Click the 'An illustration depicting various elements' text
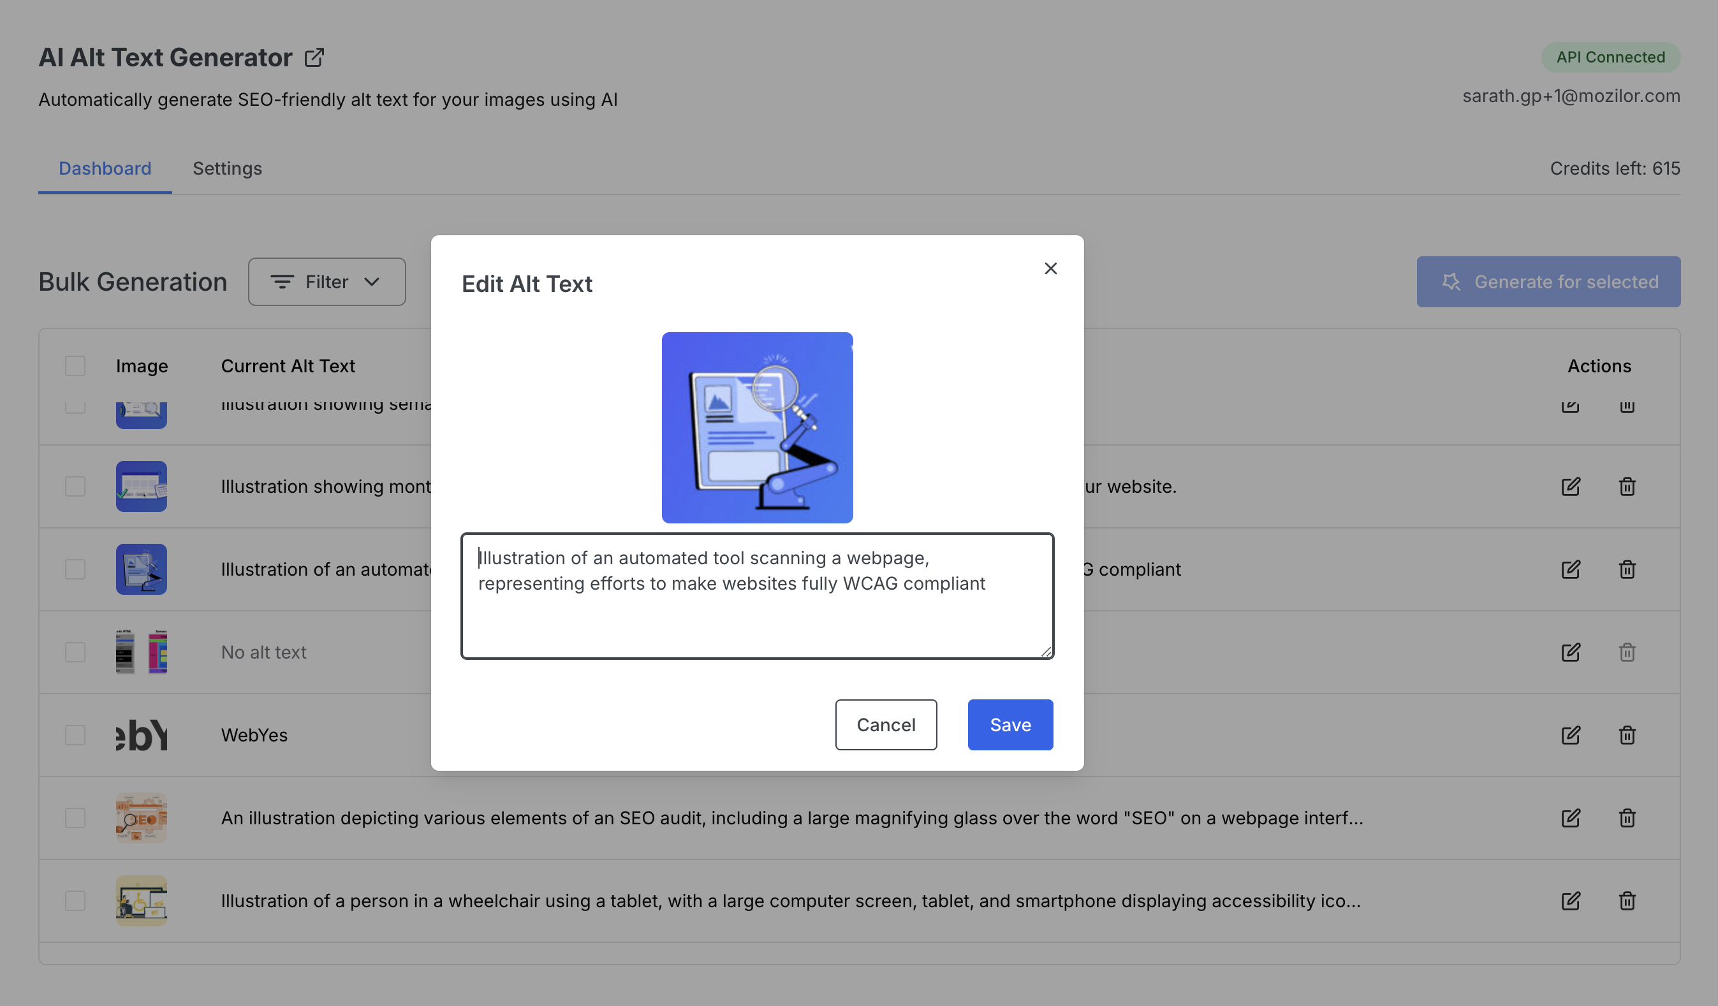 (x=792, y=818)
